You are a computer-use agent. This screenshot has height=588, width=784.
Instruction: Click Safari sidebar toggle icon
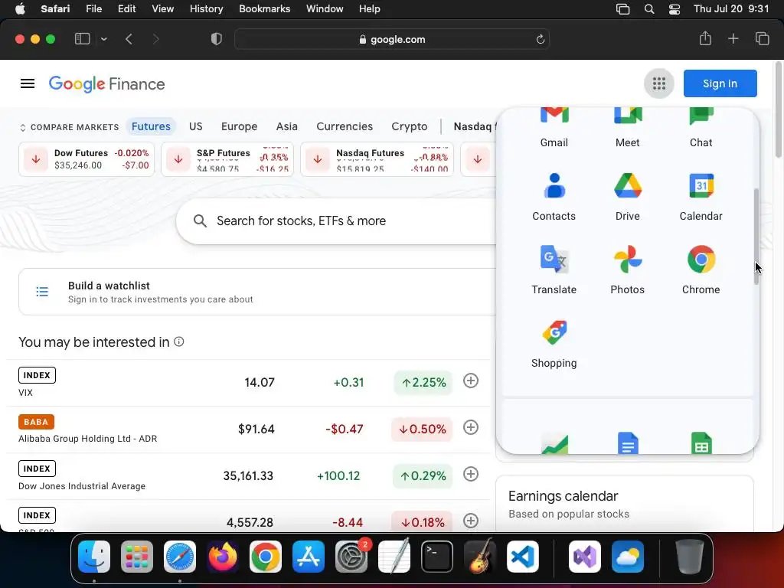click(82, 39)
